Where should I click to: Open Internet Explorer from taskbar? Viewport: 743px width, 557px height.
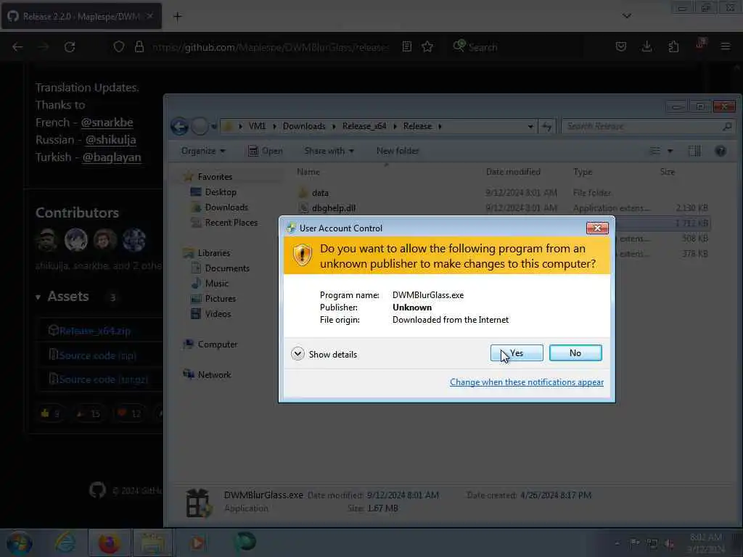click(x=65, y=542)
